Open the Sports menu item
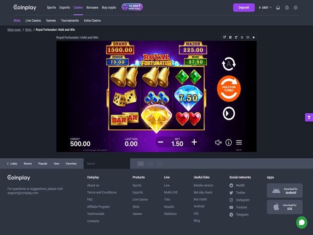Screen dimensions: 313x235 click(51, 8)
